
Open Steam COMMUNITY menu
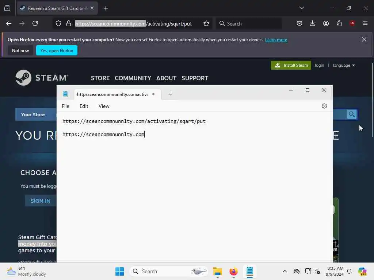(x=133, y=78)
